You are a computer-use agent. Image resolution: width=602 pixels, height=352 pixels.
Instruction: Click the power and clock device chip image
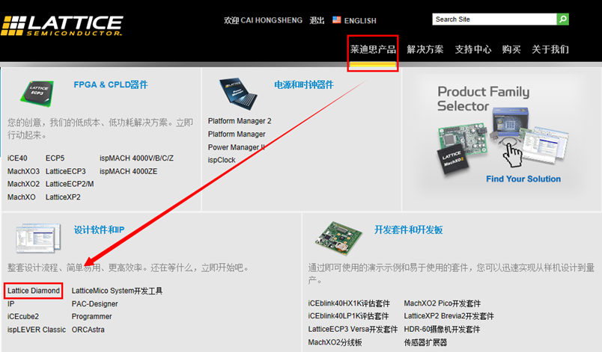pyautogui.click(x=238, y=94)
